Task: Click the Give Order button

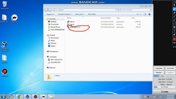Action: [170, 68]
